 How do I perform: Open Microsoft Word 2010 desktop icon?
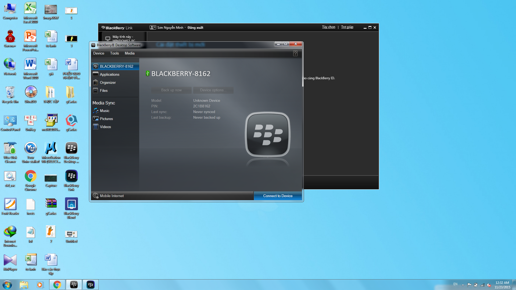point(30,68)
